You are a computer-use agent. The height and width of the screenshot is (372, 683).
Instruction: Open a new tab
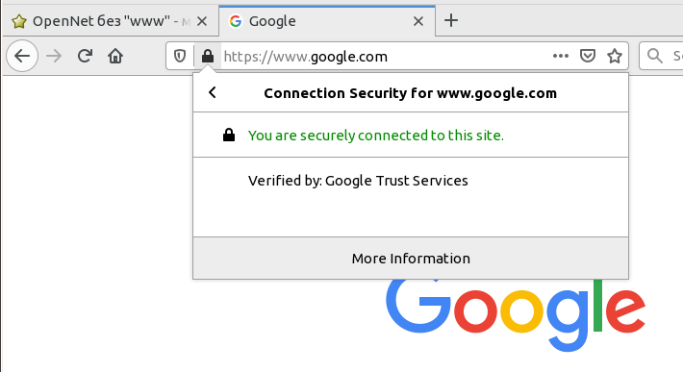pyautogui.click(x=451, y=20)
